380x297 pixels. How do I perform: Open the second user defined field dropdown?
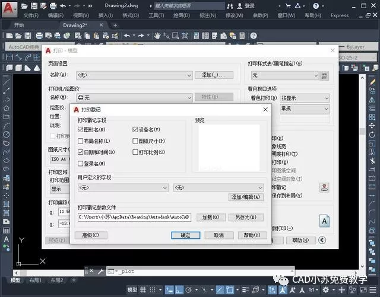(218, 187)
